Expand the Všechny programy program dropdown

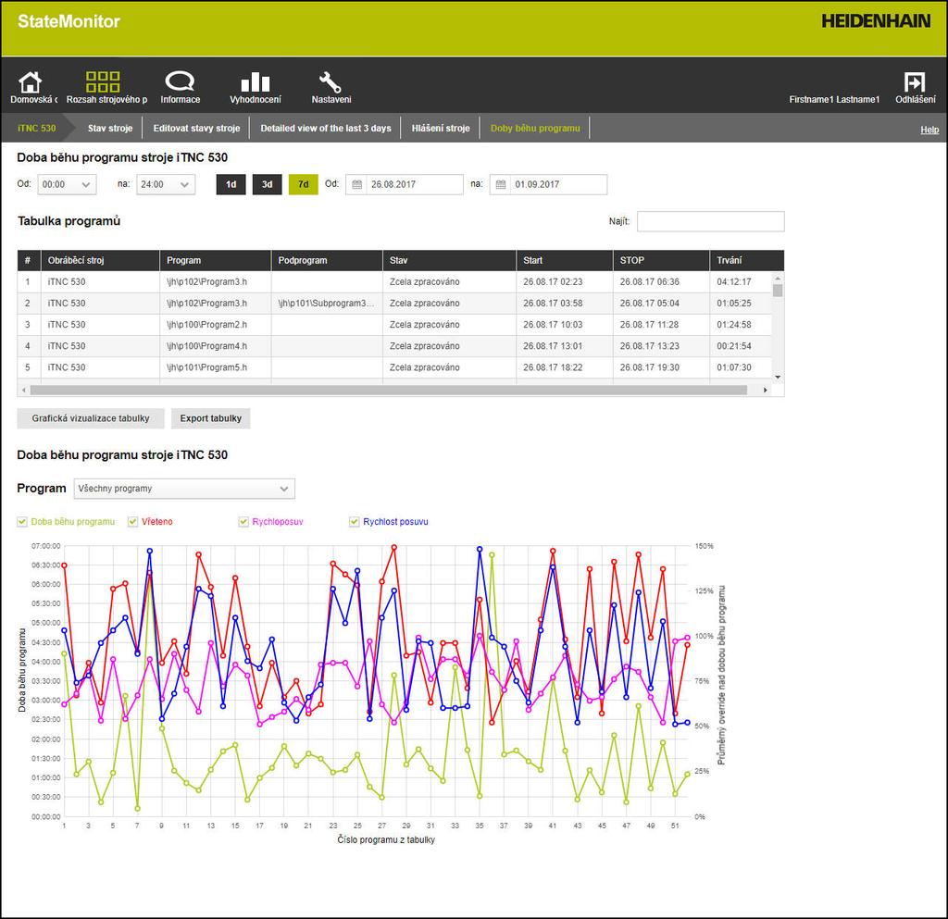click(x=184, y=489)
